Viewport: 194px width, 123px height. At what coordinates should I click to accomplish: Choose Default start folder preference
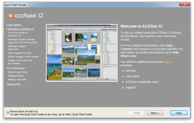pos(18,72)
